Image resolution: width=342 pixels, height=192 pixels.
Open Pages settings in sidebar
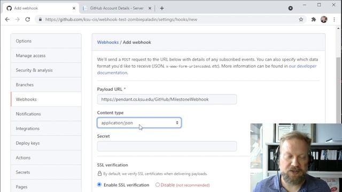pos(46,187)
